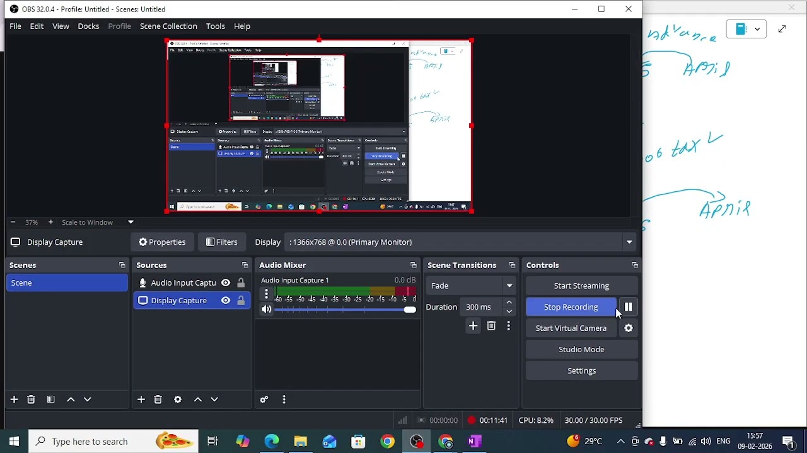
Task: Remove selected source with trash icon
Action: [x=158, y=400]
